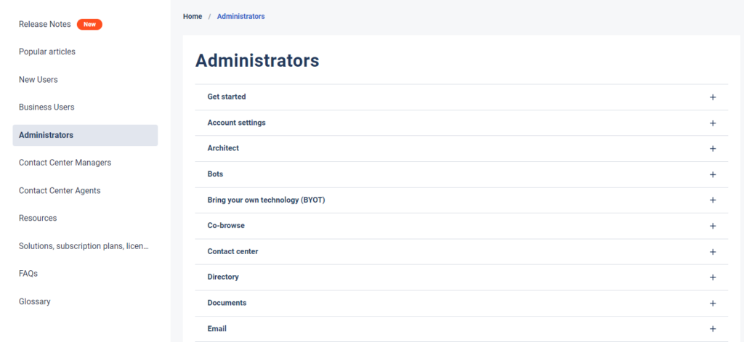Open Glossary in sidebar
Screen dimensions: 744x342
point(35,301)
